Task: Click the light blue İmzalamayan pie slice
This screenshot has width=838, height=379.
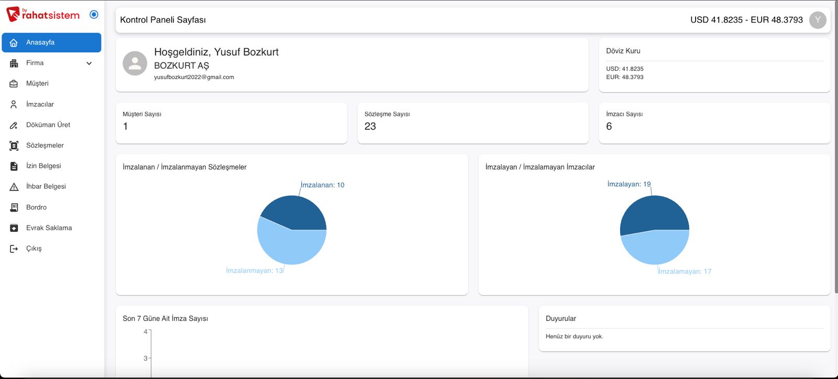Action: [x=655, y=248]
